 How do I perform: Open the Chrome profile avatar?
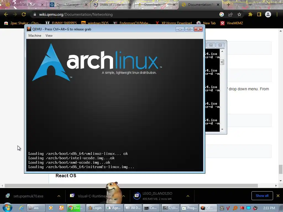(268, 14)
